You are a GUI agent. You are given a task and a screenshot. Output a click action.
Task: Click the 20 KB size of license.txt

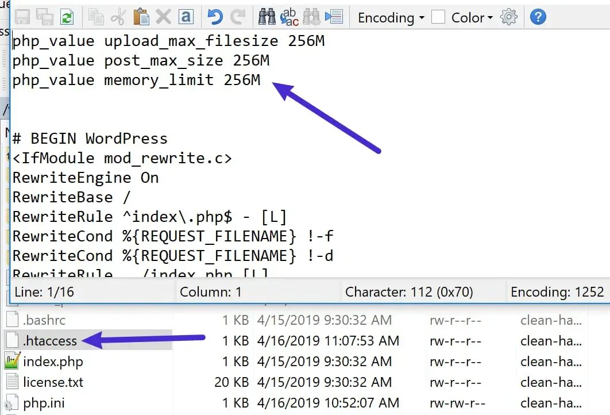click(231, 382)
